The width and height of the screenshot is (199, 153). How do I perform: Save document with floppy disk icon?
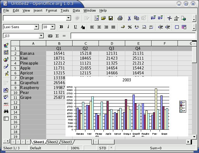point(111,18)
